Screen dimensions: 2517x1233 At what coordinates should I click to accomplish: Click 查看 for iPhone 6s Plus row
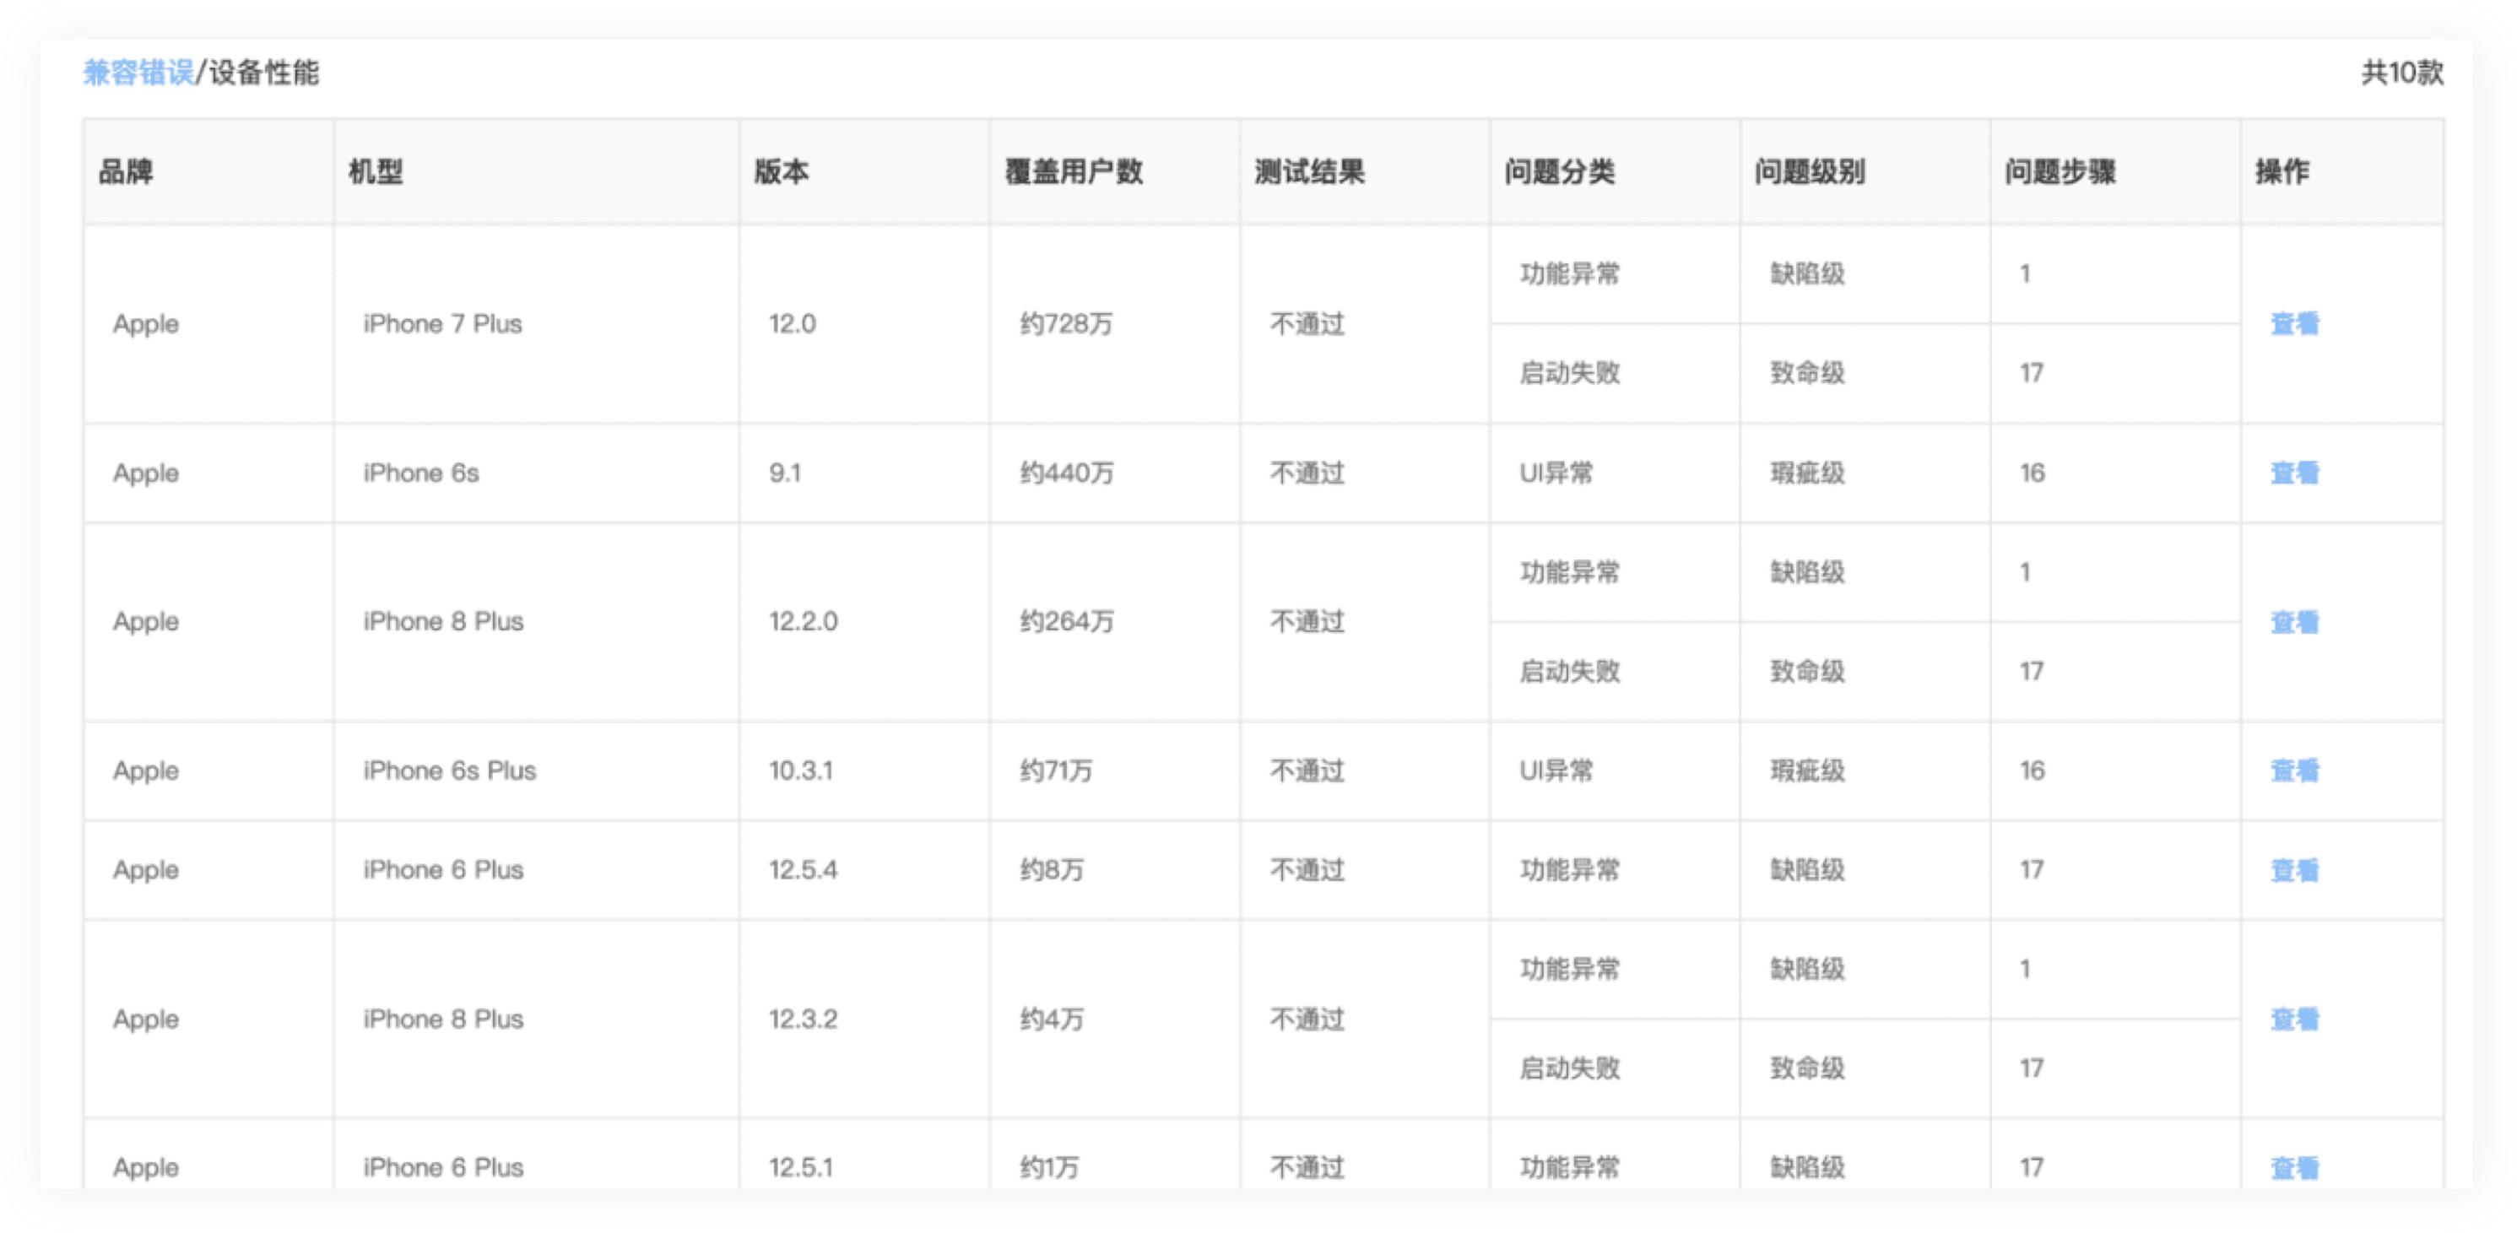coord(2293,771)
